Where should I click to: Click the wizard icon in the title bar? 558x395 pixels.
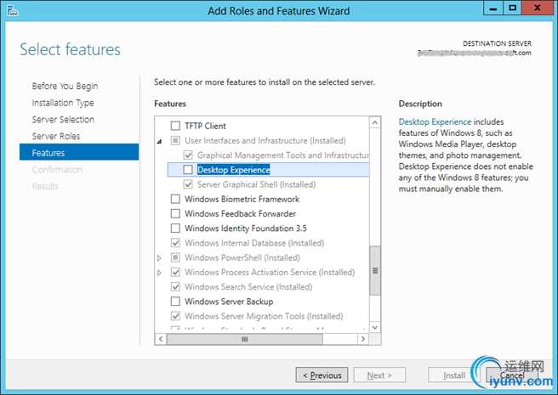[13, 11]
